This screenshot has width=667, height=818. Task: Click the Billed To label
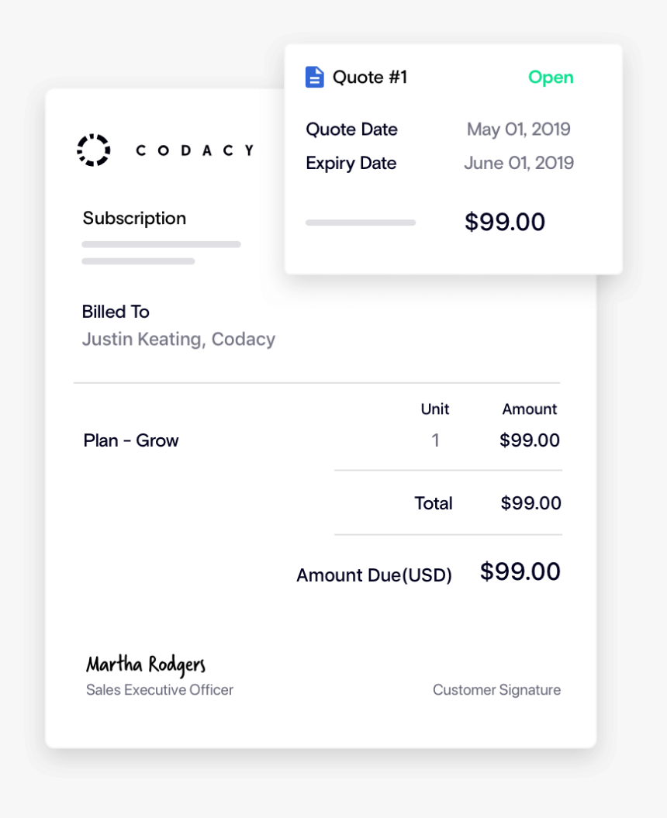click(x=116, y=312)
